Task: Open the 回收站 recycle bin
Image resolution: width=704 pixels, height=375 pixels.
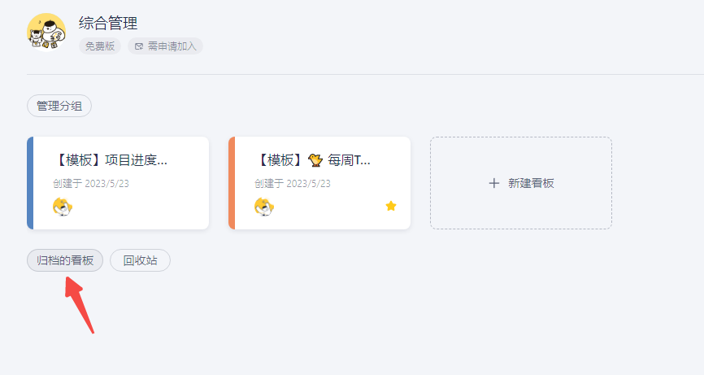Action: (x=140, y=260)
